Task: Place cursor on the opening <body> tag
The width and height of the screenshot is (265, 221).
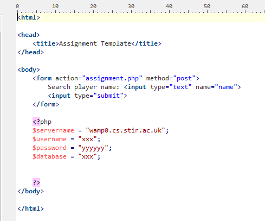Action: (29, 70)
